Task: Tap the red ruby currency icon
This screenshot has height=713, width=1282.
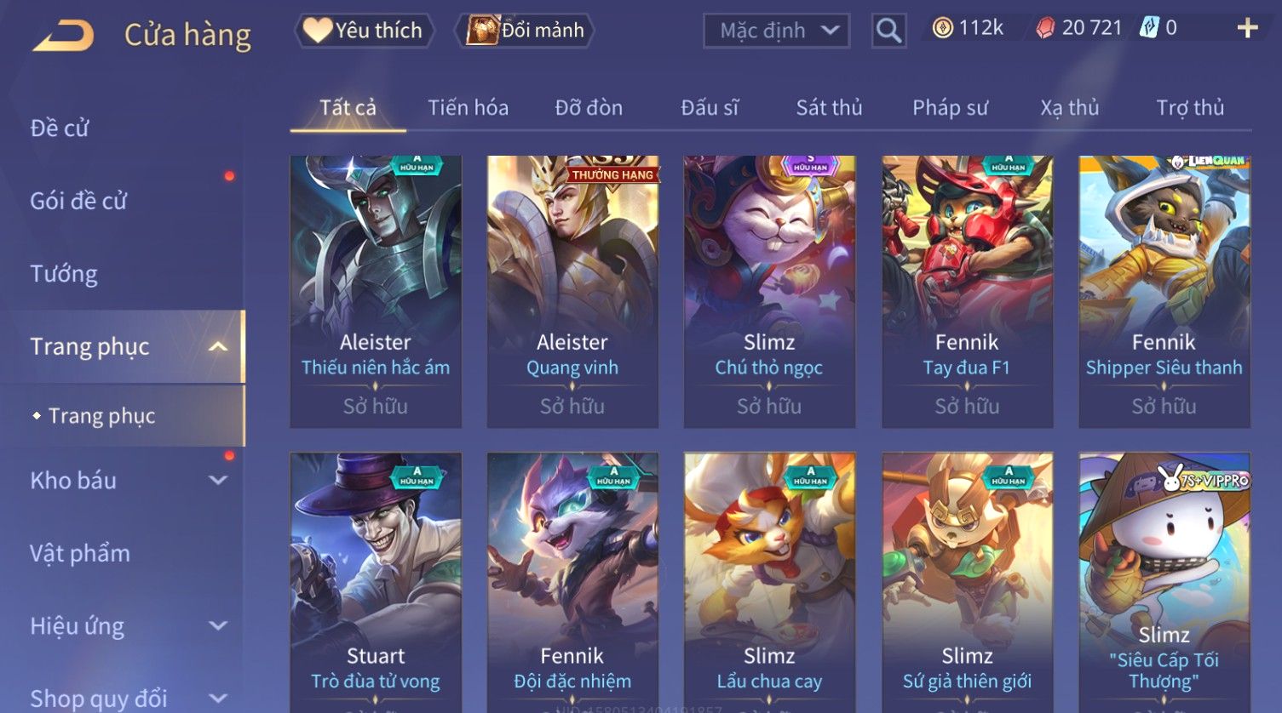Action: [x=1044, y=28]
